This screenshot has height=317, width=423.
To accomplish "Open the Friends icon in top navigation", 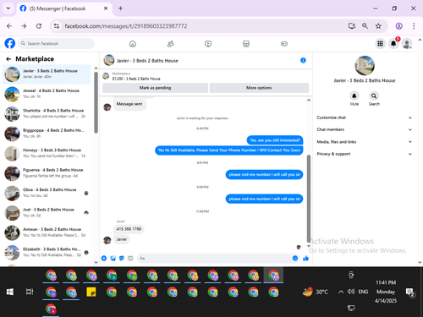I will (170, 44).
